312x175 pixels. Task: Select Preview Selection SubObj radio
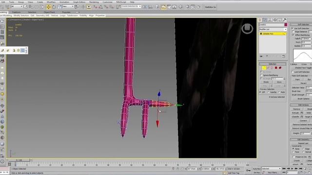(269, 92)
